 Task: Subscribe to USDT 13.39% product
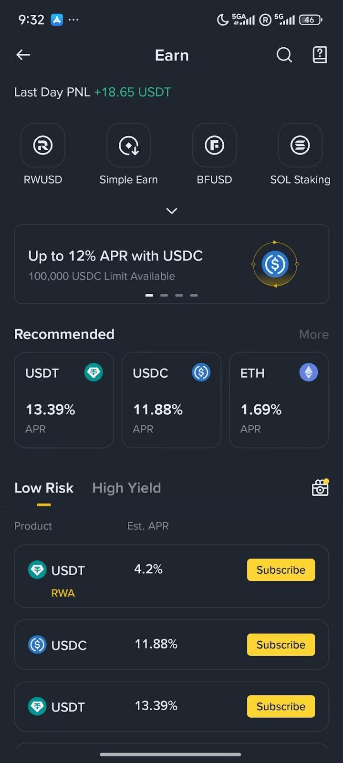(x=281, y=706)
